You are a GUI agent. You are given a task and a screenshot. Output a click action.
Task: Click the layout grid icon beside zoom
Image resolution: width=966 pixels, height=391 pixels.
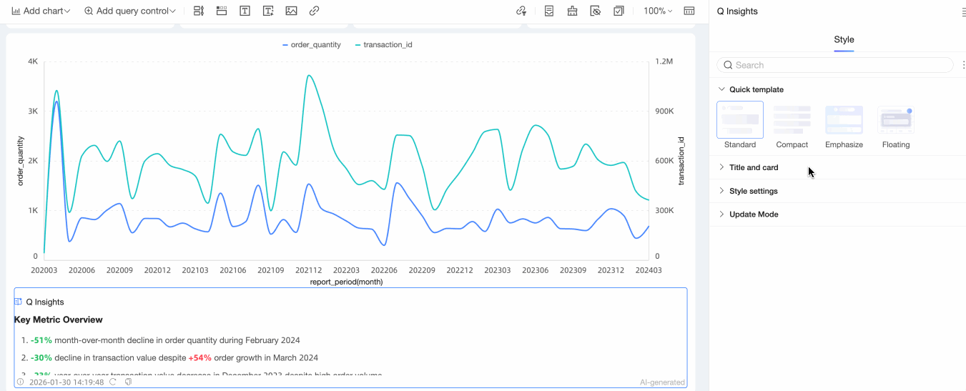pos(689,11)
